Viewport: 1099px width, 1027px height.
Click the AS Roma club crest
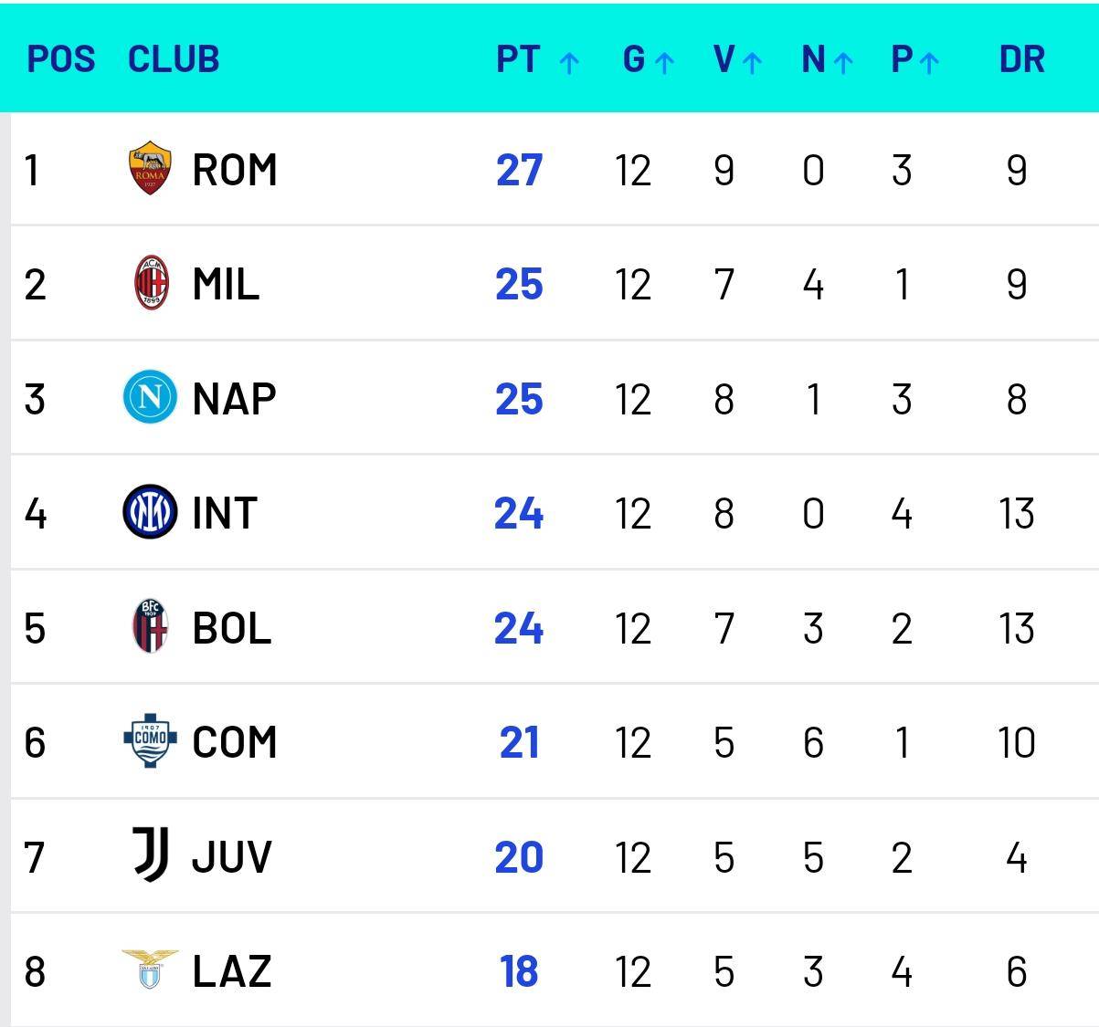150,169
